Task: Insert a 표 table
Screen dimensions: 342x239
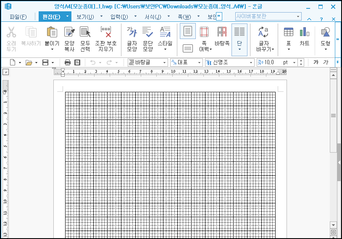Action: click(288, 32)
